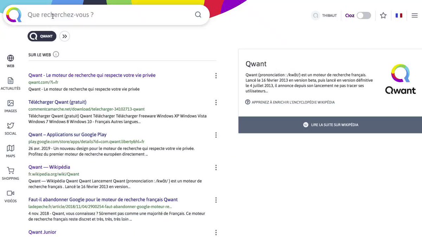Screen dimensions: 422x237
Task: Click the commentcamarche.net download URL
Action: (87, 109)
